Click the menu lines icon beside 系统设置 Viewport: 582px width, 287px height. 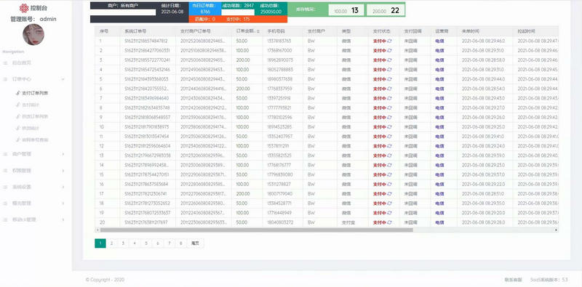[5, 187]
